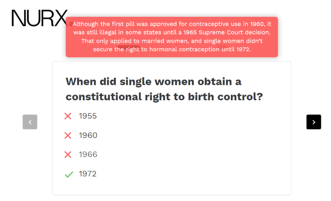Go to the next quiz question
The width and height of the screenshot is (331, 201).
(314, 122)
